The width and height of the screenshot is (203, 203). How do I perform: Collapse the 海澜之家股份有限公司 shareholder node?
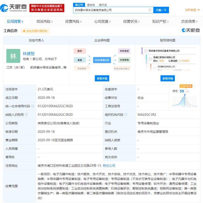pos(150,59)
